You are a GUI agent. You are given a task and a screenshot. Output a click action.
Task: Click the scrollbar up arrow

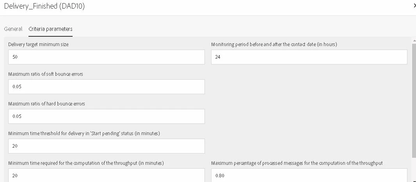[x=414, y=40]
